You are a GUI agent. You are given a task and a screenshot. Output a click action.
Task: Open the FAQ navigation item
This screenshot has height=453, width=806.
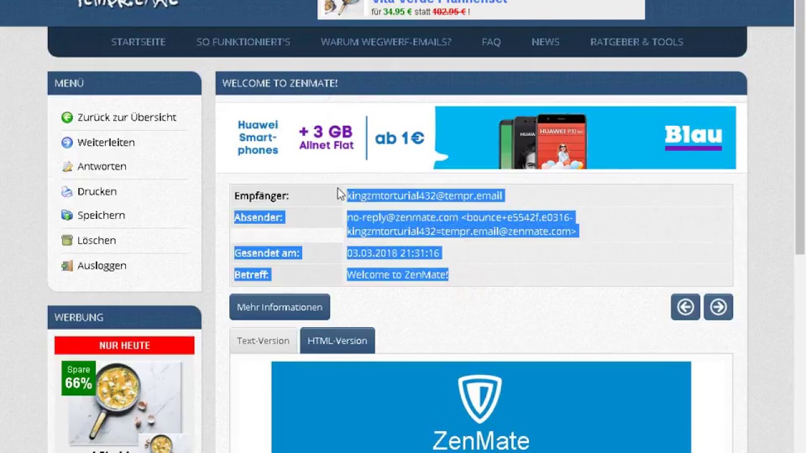(x=491, y=42)
